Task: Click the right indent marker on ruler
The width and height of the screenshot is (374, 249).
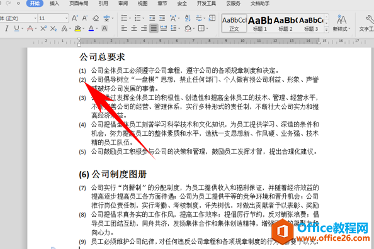Action: coord(319,41)
